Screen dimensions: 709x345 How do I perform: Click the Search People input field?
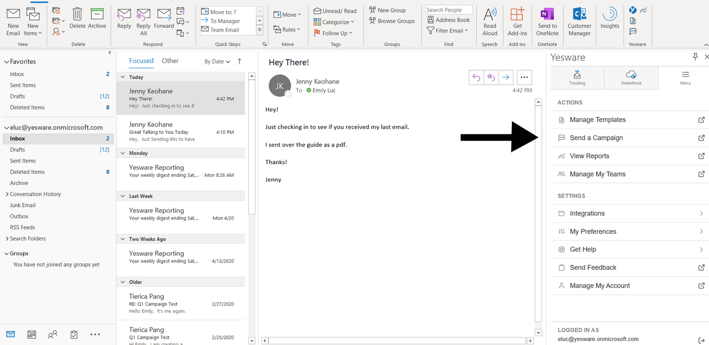click(x=449, y=10)
